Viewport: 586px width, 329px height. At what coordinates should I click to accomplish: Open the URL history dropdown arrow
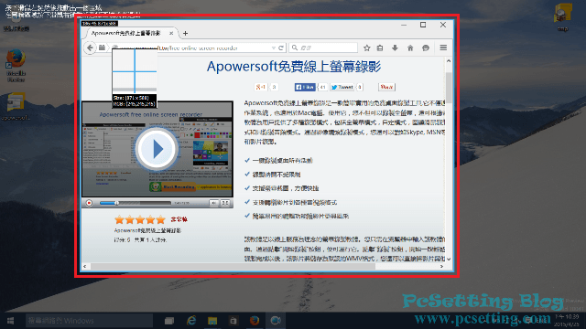[x=274, y=48]
